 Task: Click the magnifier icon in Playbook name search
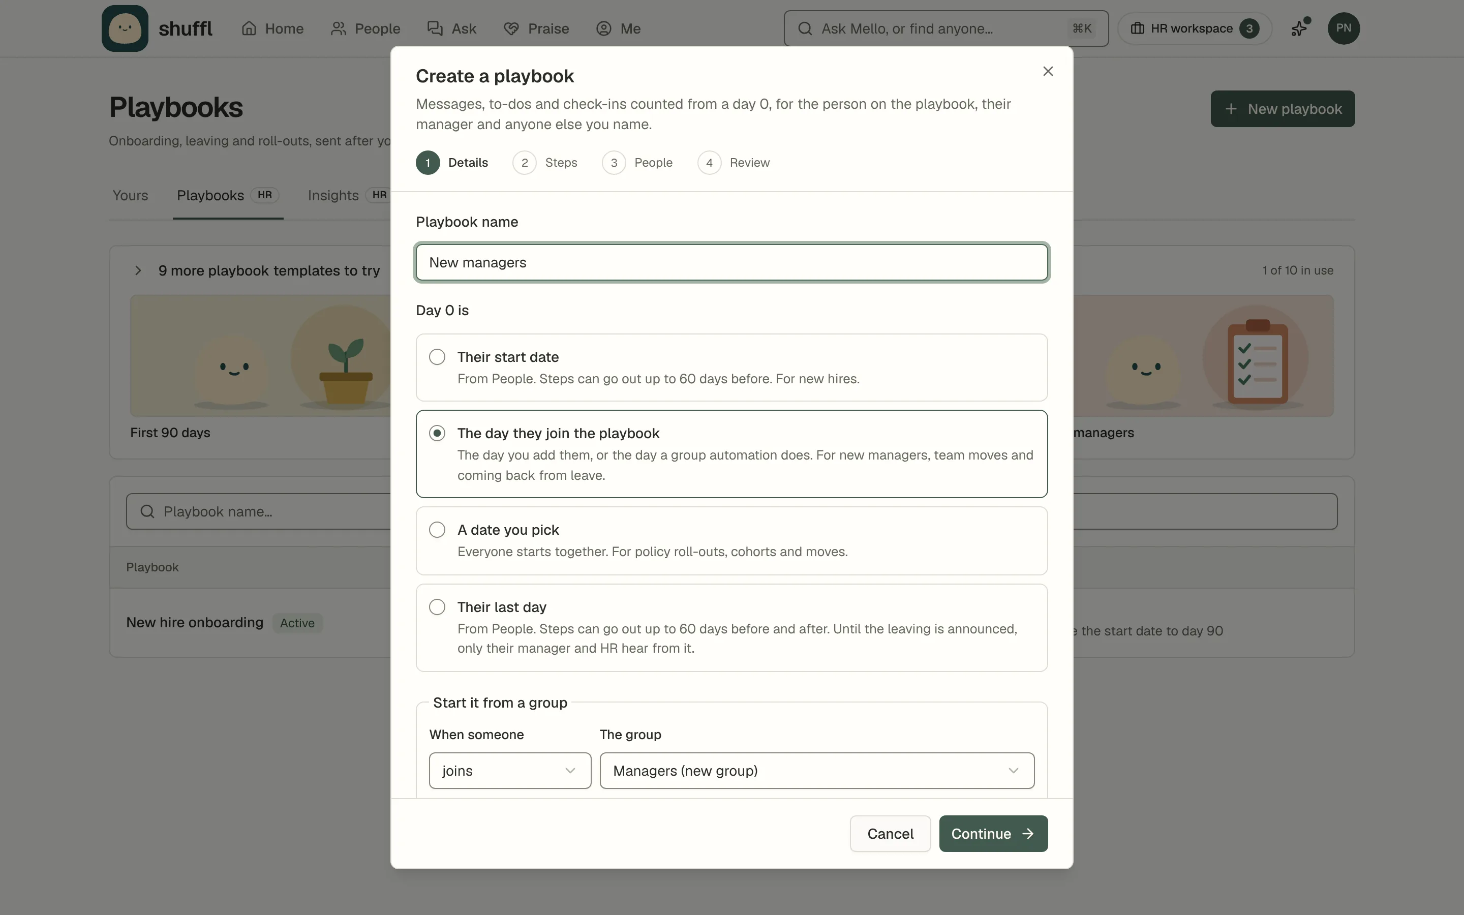click(147, 511)
